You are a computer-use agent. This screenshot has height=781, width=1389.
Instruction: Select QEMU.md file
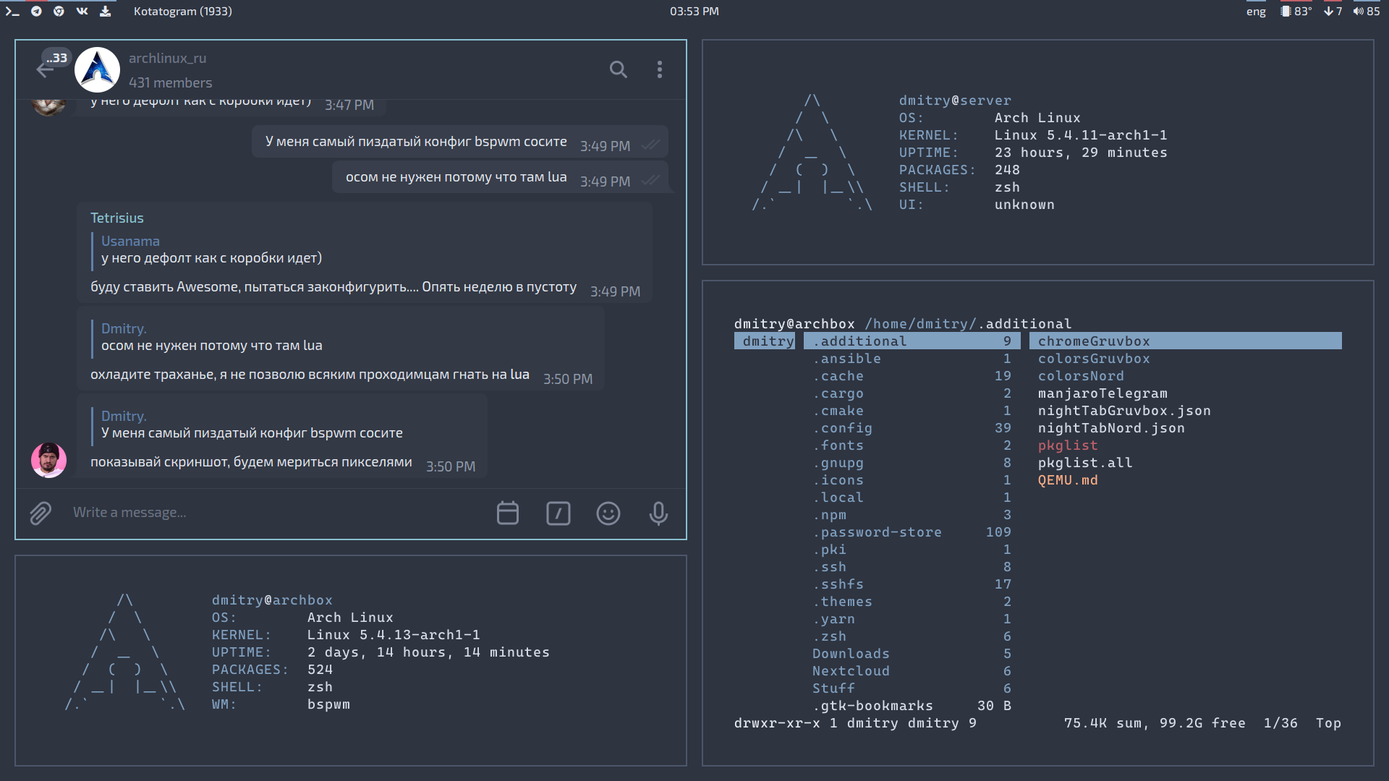[1068, 480]
